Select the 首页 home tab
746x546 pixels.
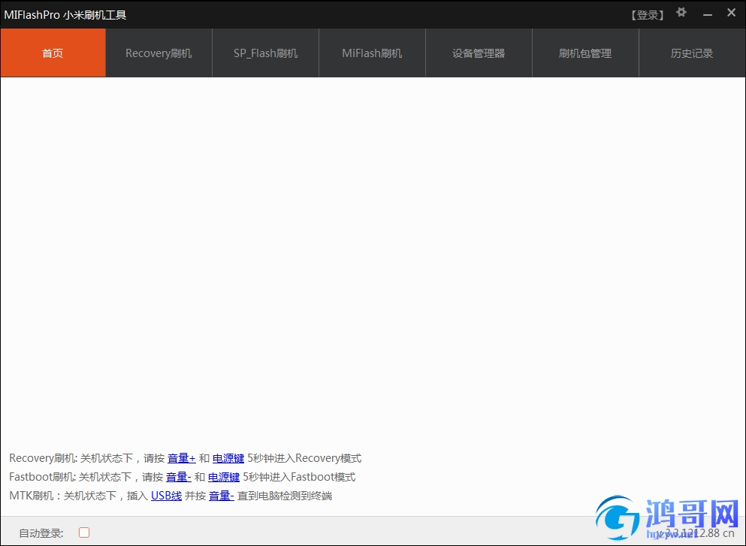coord(53,53)
